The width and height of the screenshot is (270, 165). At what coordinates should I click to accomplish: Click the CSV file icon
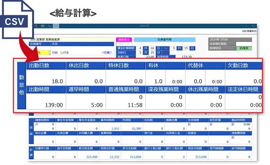[x=17, y=19]
